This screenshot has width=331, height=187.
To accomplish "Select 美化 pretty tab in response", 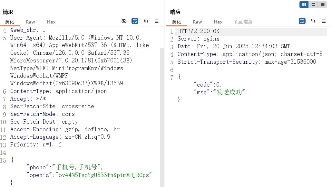I will (177, 22).
